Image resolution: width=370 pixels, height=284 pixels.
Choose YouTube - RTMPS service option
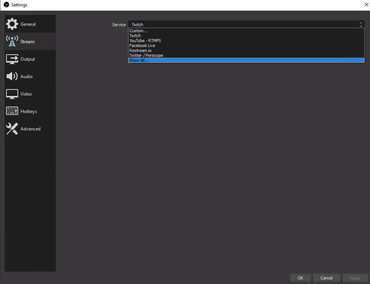(x=246, y=41)
